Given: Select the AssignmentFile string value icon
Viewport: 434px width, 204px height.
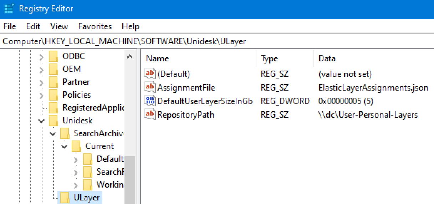Looking at the screenshot, I should [x=150, y=87].
